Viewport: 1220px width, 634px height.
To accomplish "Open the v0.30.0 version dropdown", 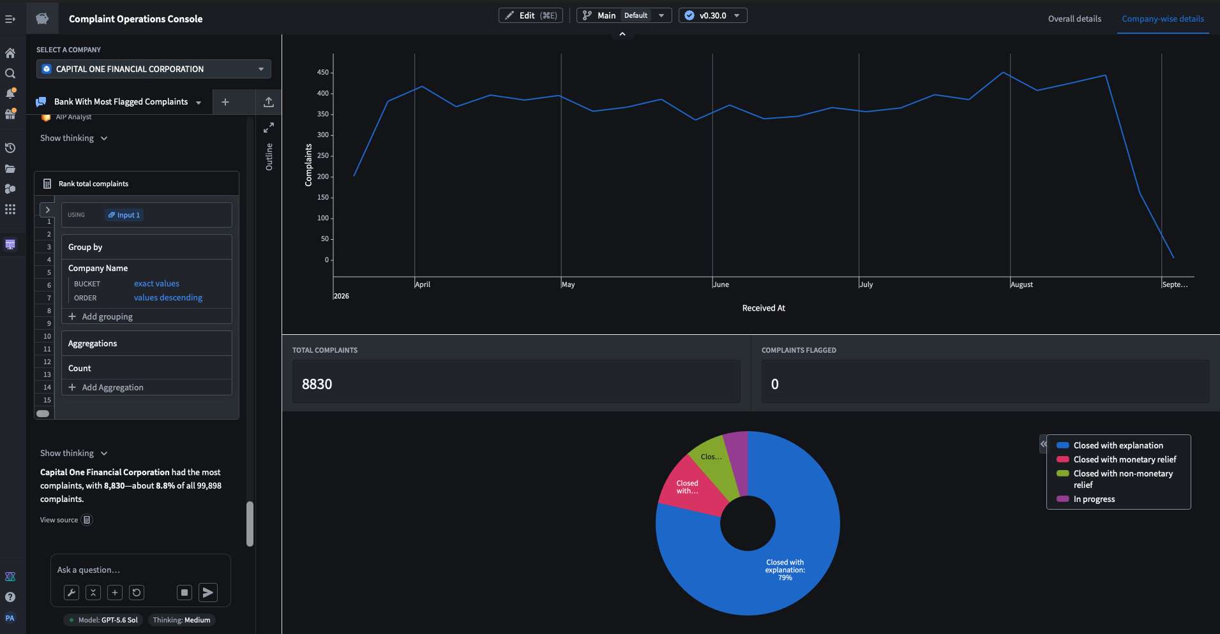I will pyautogui.click(x=713, y=15).
